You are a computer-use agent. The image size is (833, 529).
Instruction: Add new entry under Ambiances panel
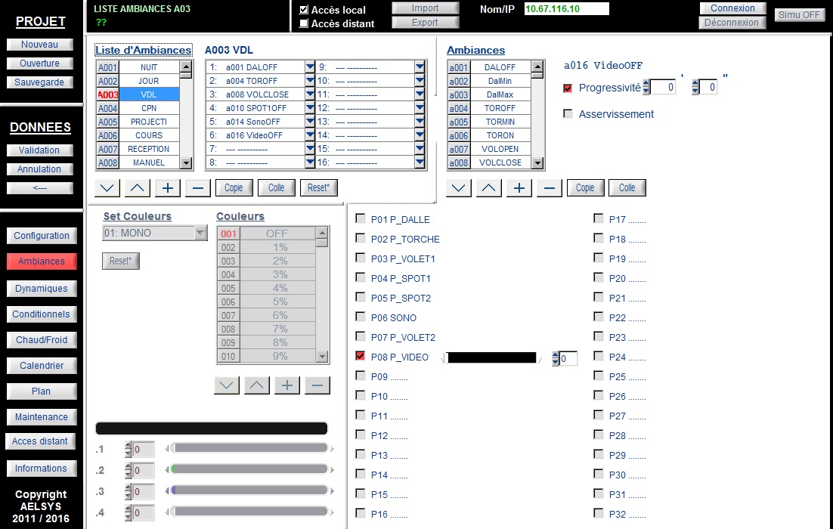(519, 187)
